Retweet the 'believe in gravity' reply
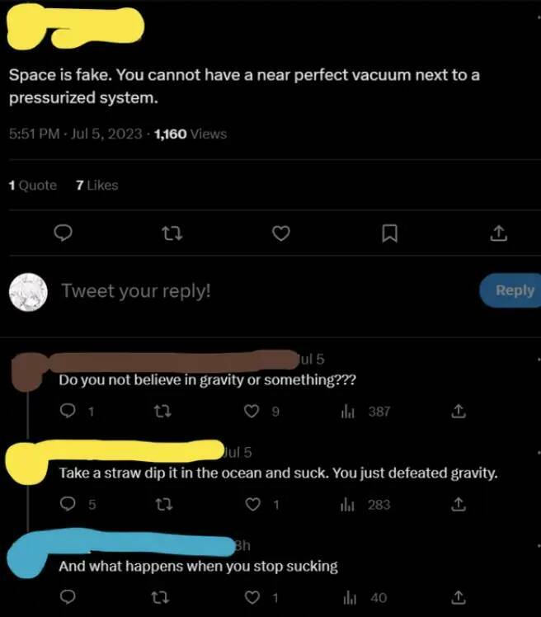The width and height of the screenshot is (541, 617). click(x=165, y=411)
